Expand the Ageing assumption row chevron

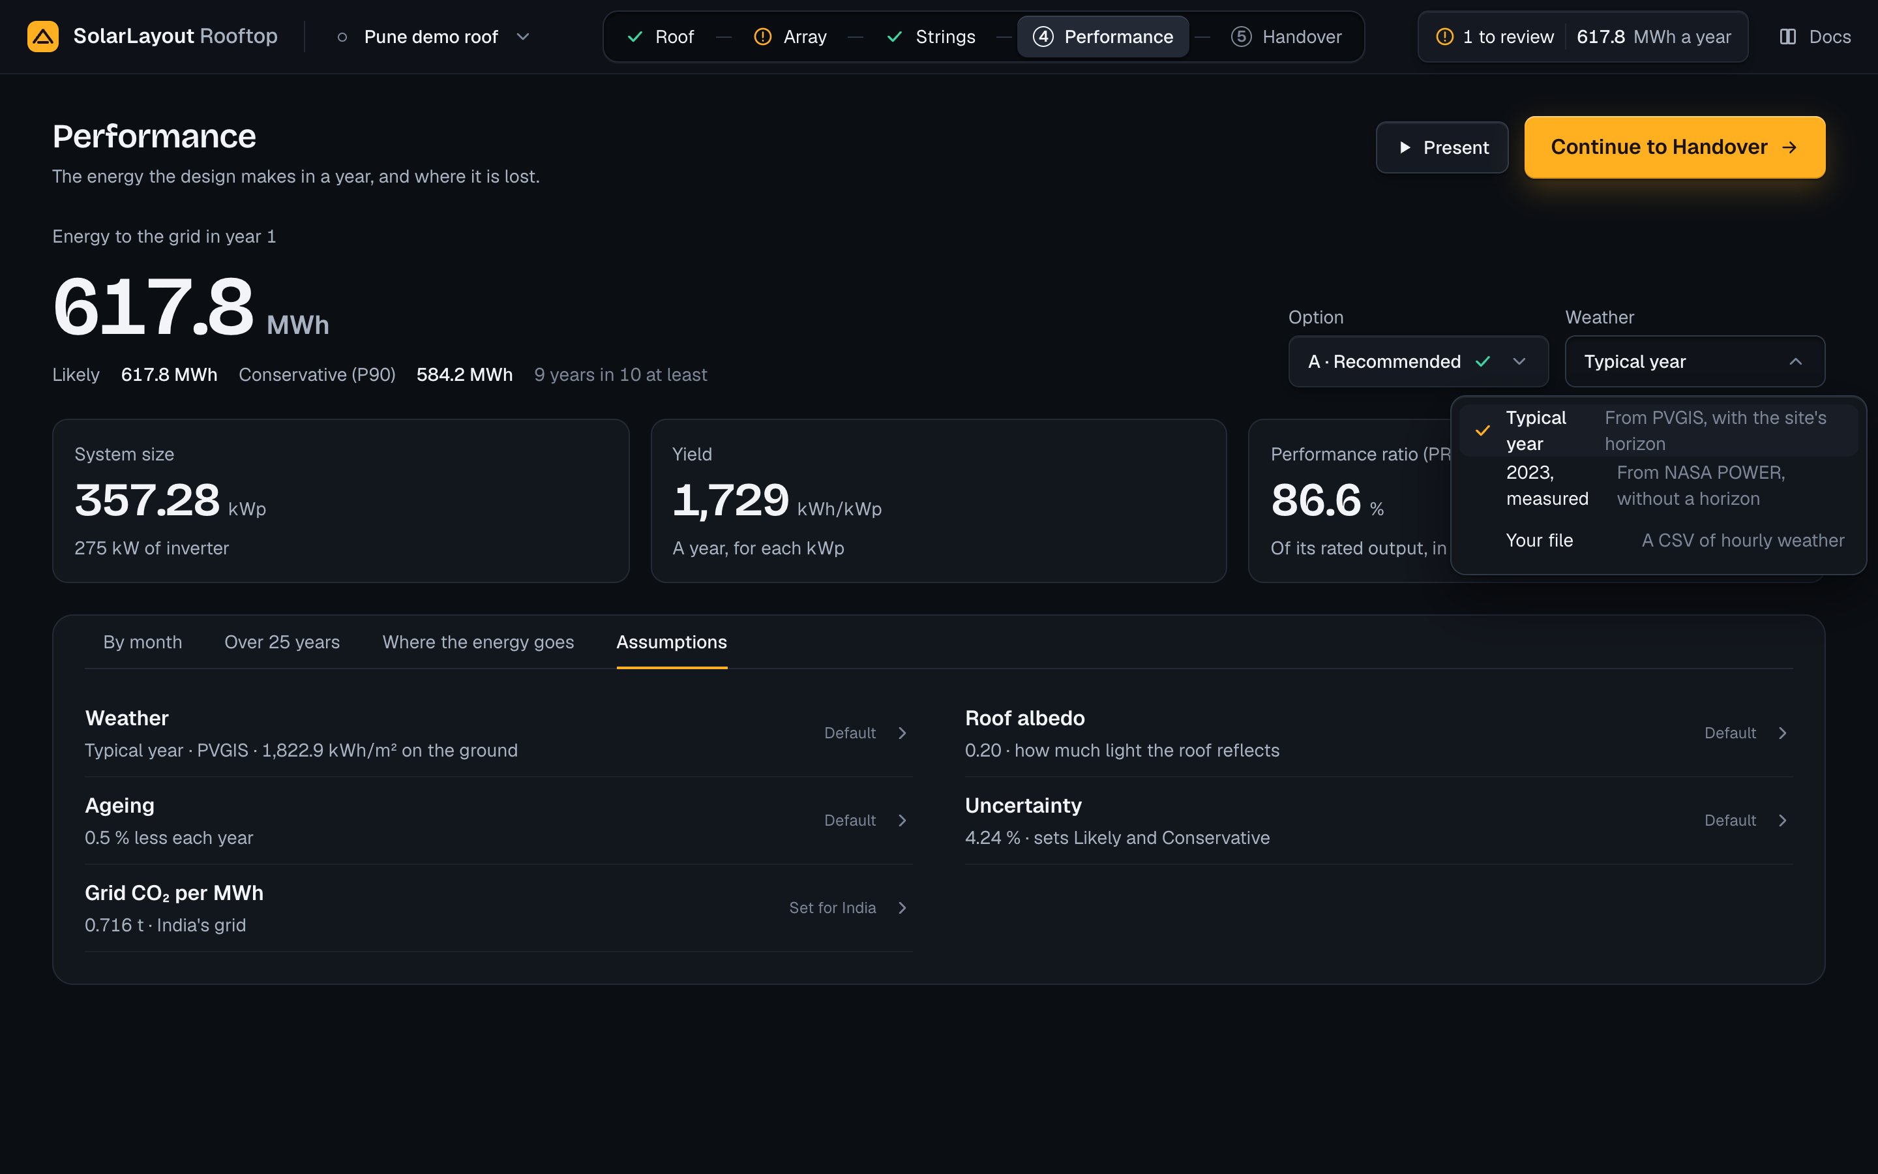click(x=902, y=820)
